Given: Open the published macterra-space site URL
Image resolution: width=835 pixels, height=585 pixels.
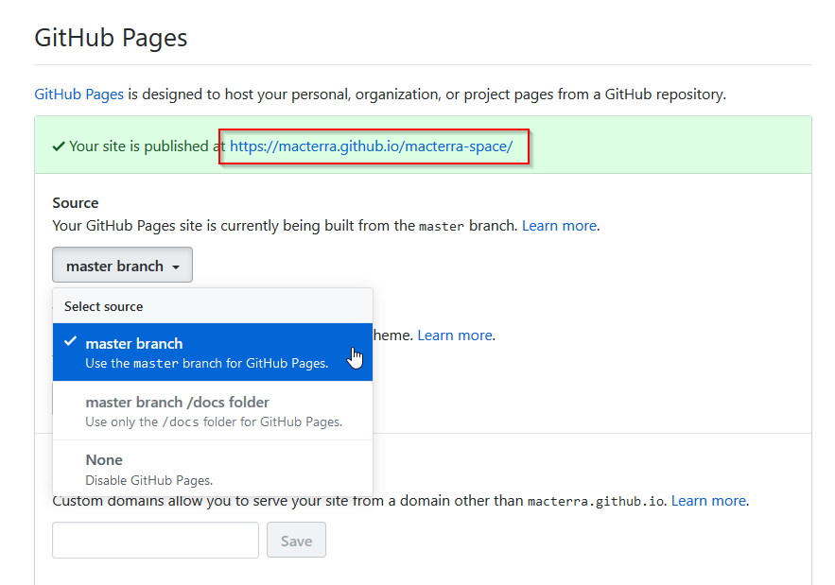Looking at the screenshot, I should (373, 146).
